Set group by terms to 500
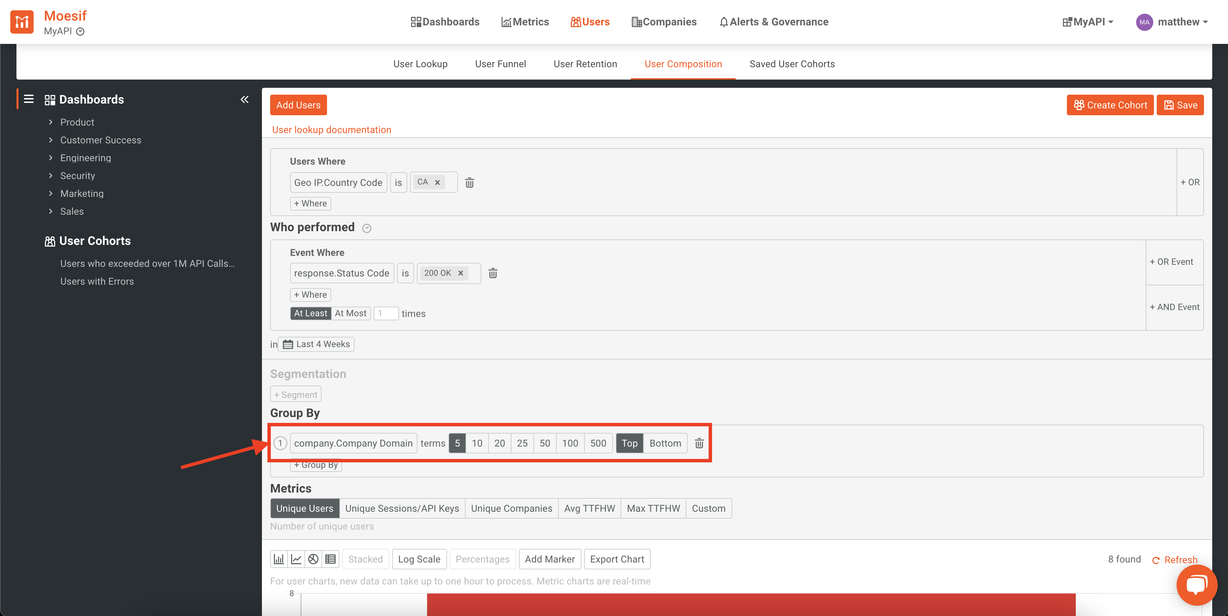 click(598, 443)
